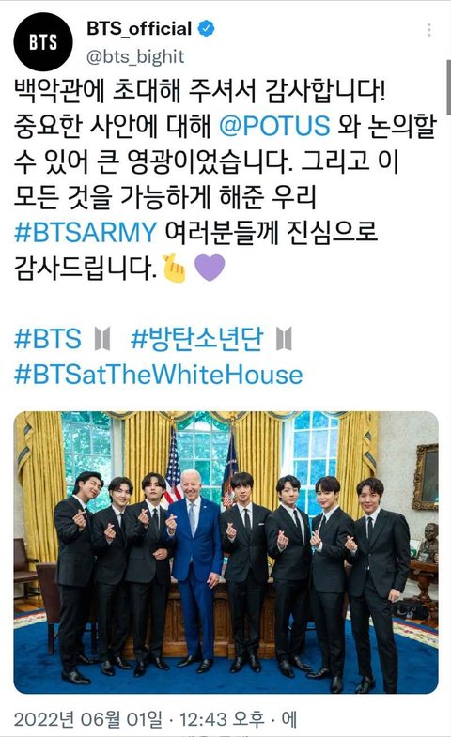Open the #BTS hashtag
Screen dimensions: 451x737
(x=48, y=338)
